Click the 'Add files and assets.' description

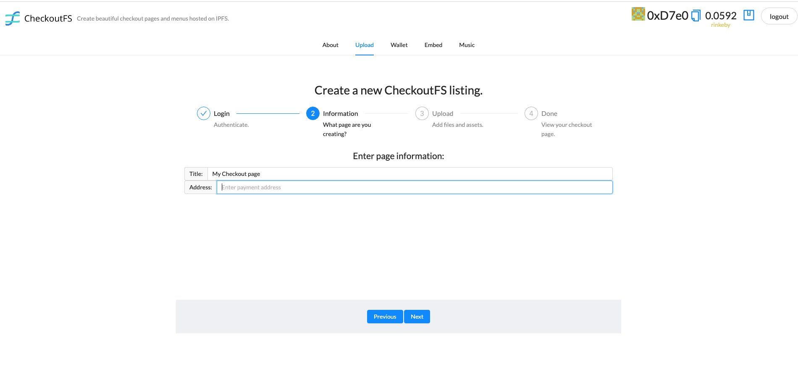(458, 125)
